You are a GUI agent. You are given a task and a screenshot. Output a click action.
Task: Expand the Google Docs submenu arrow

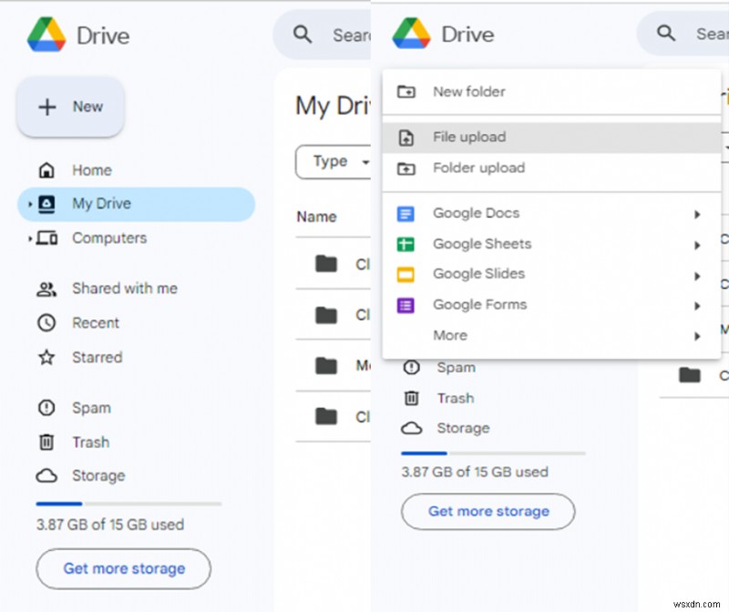click(x=697, y=214)
